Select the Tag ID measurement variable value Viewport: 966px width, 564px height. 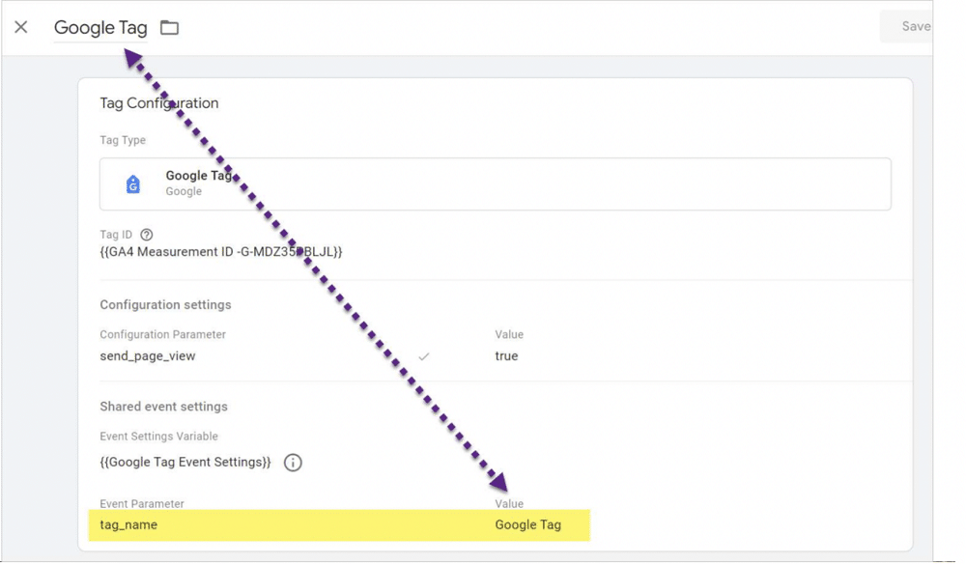[221, 252]
